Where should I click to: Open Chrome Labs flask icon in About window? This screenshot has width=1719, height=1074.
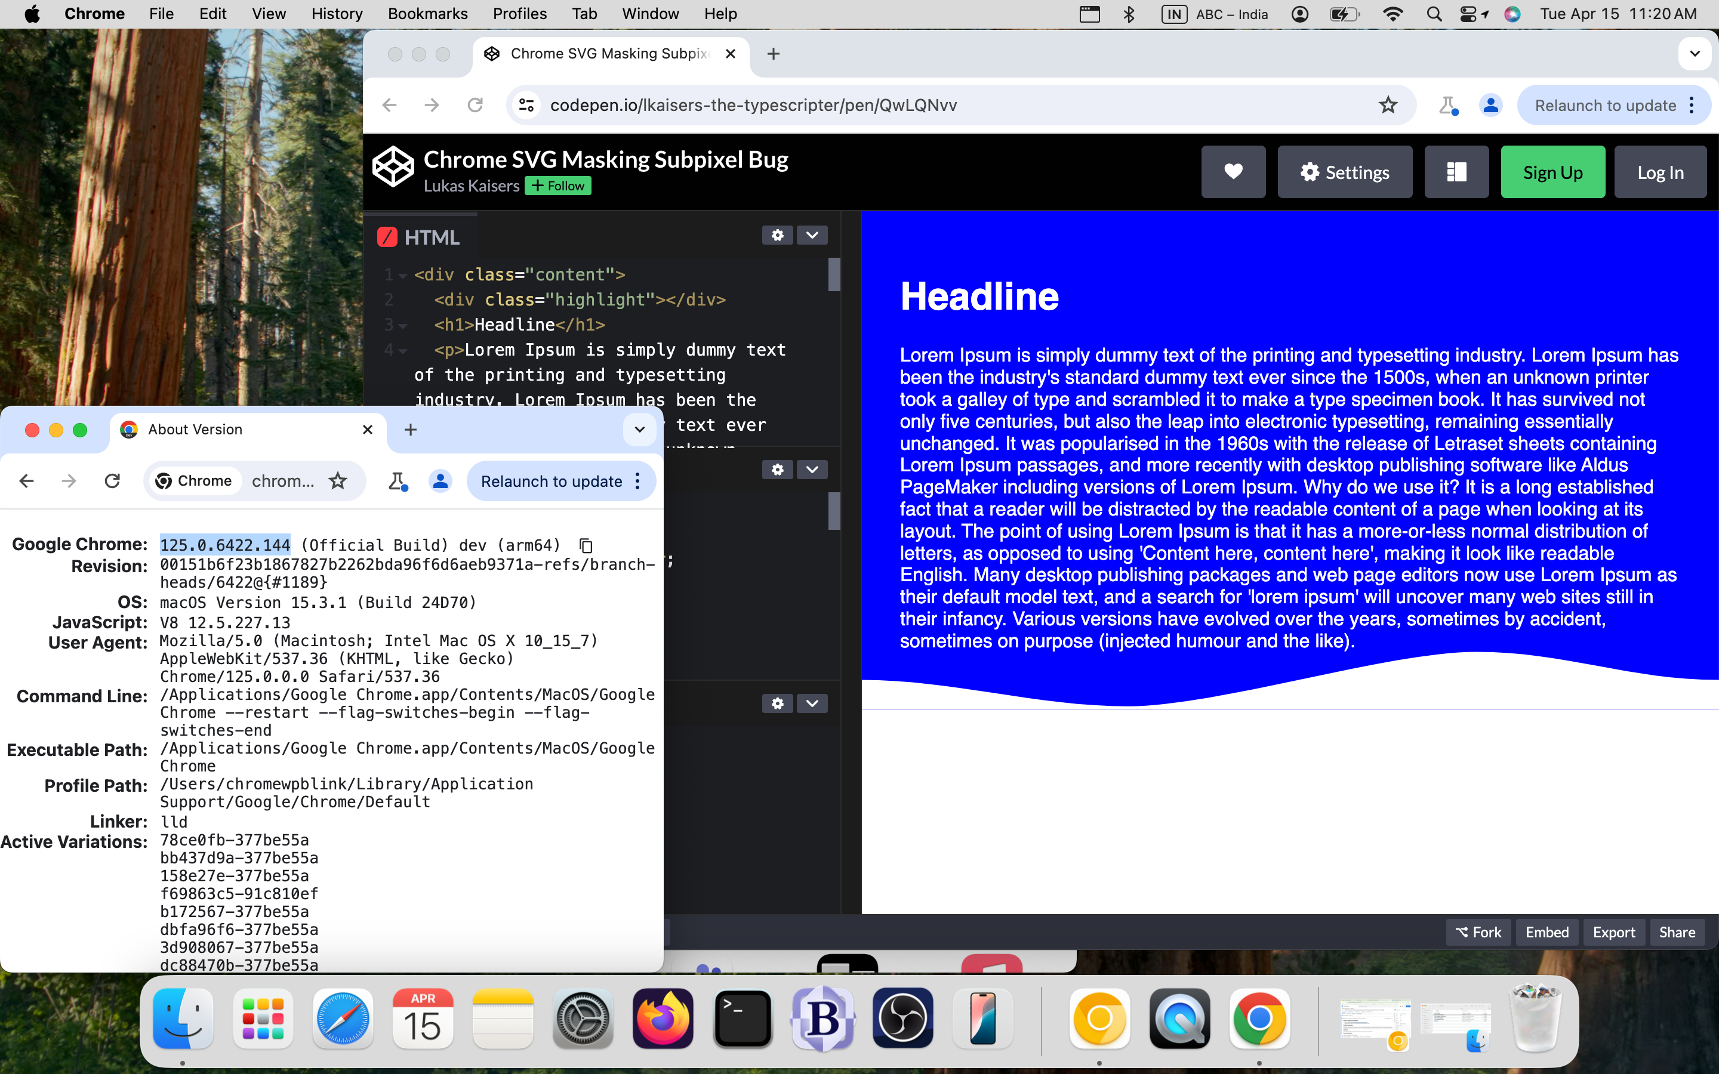(397, 481)
